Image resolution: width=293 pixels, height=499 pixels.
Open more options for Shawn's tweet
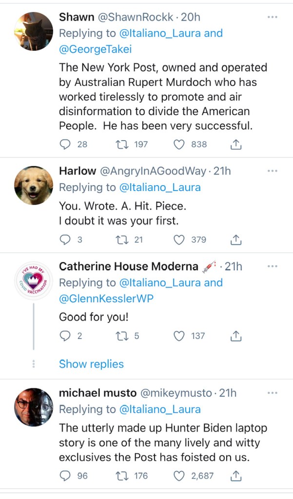tap(272, 17)
